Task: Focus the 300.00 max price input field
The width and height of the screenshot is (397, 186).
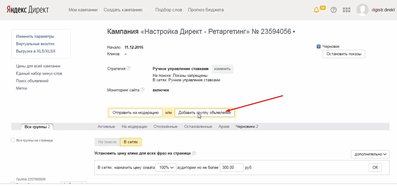Action: (x=232, y=167)
